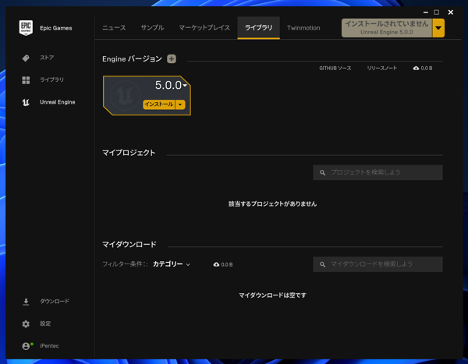Viewport: 468px width, 364px height.
Task: Expand the launch button dropdown arrow
Action: pyautogui.click(x=438, y=28)
